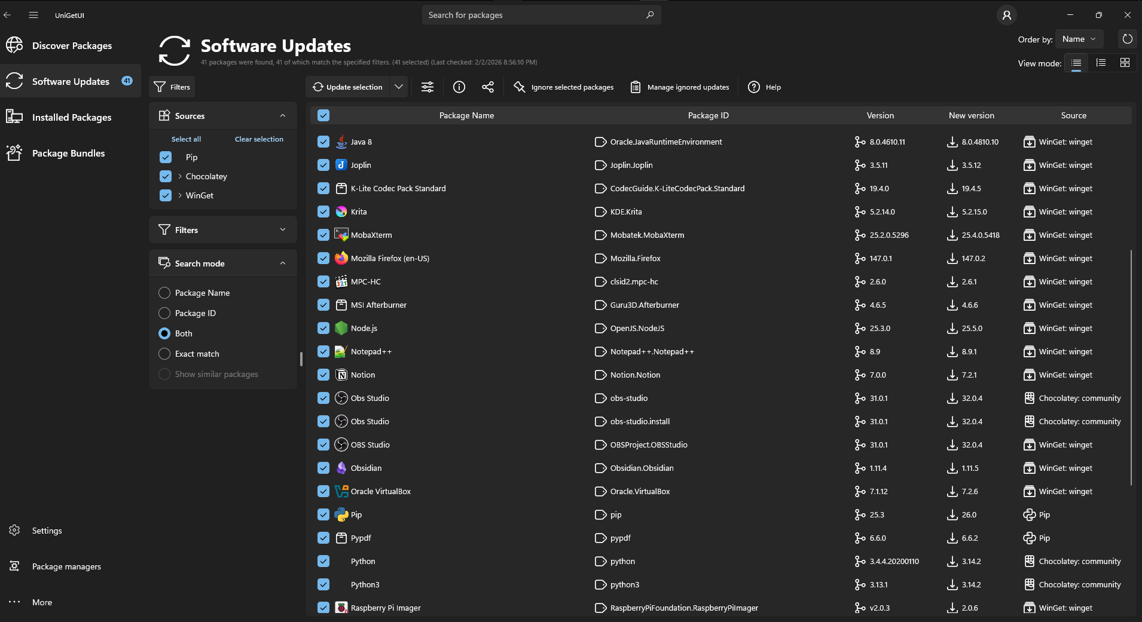Click Select all sources link
Viewport: 1142px width, 622px height.
pos(186,139)
